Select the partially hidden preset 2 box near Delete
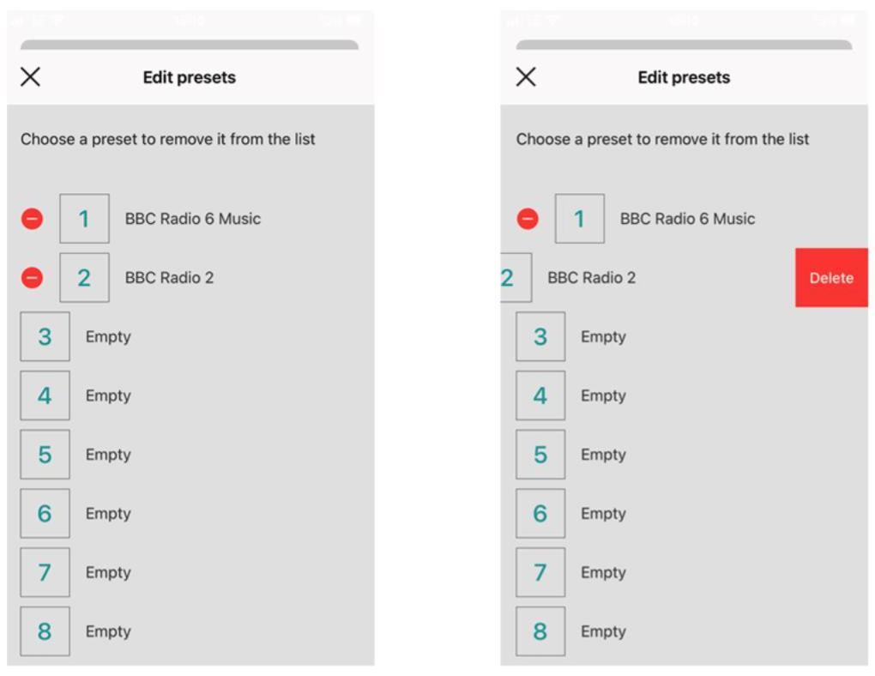 coord(513,278)
